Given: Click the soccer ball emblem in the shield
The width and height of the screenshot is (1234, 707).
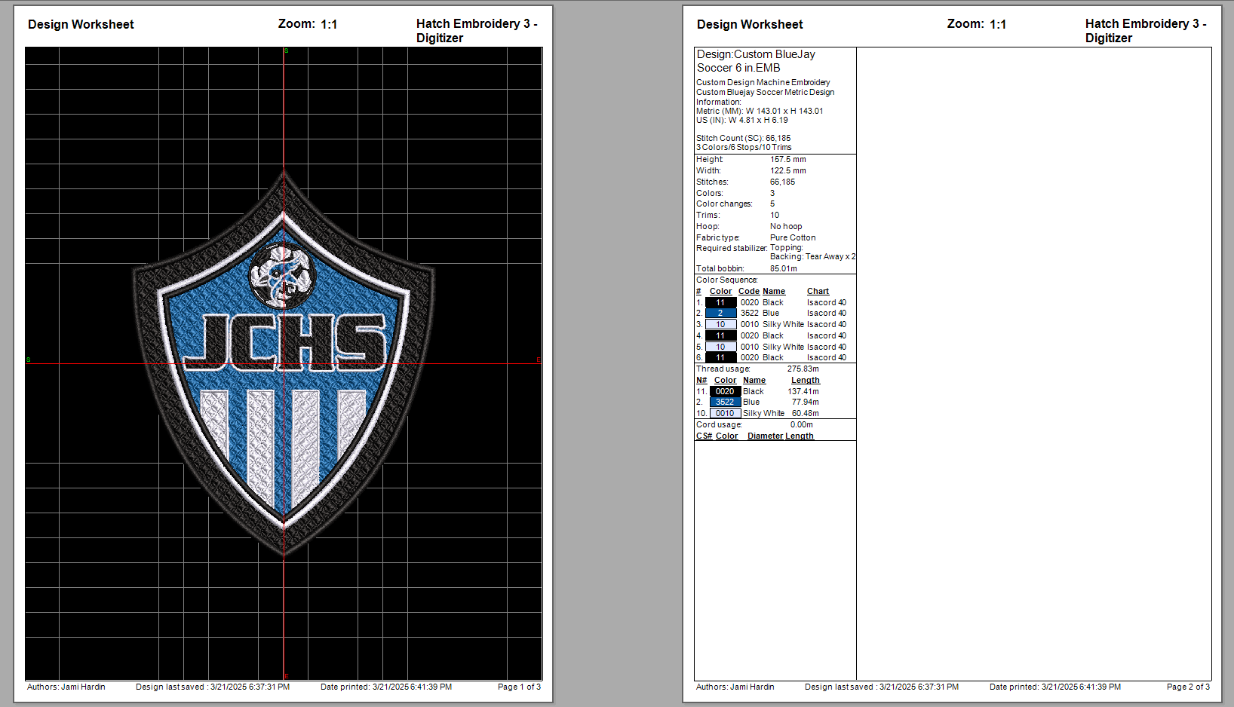Looking at the screenshot, I should (281, 276).
